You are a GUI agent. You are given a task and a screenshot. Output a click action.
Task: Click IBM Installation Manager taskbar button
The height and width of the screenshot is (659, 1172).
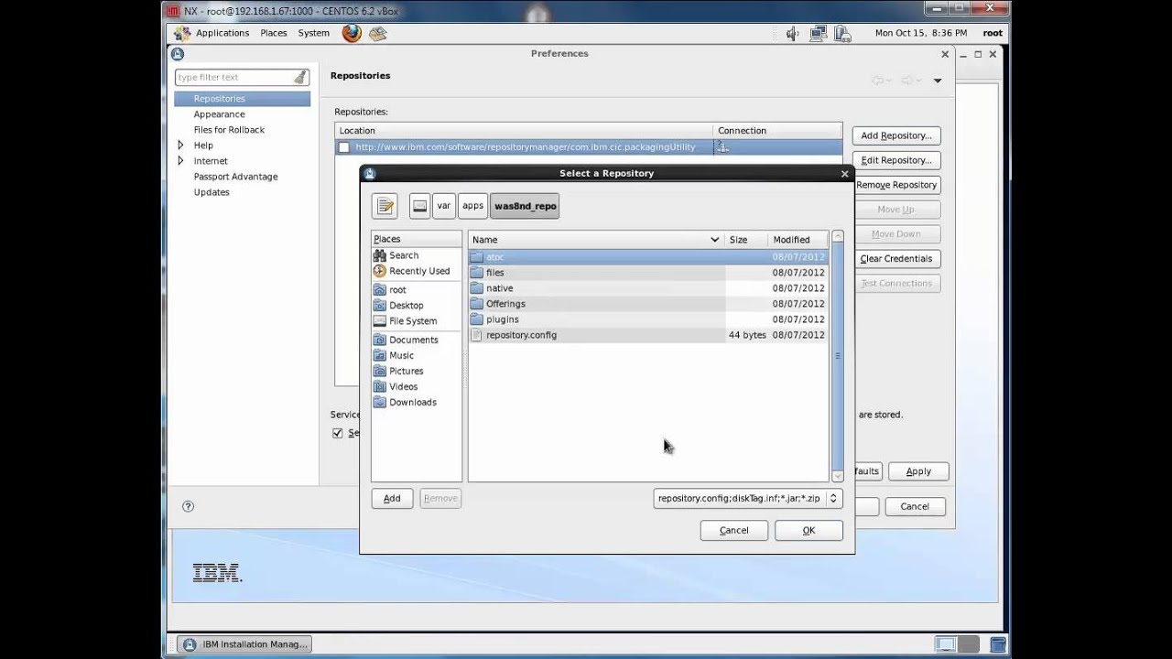click(246, 644)
